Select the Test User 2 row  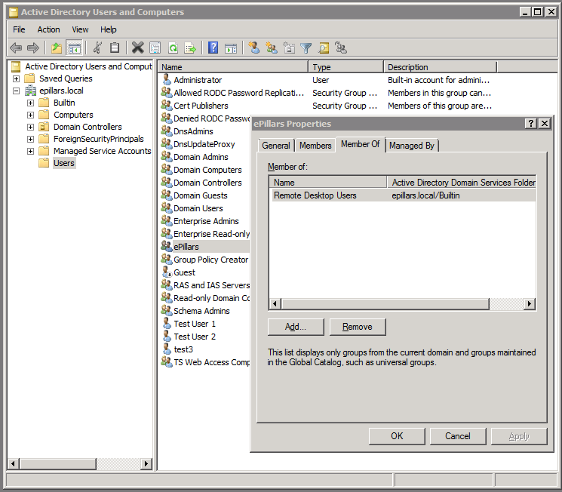pyautogui.click(x=195, y=337)
